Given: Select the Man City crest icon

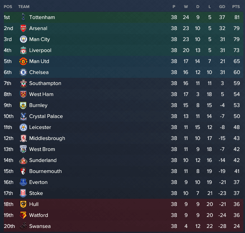Looking at the screenshot, I should pos(23,39).
